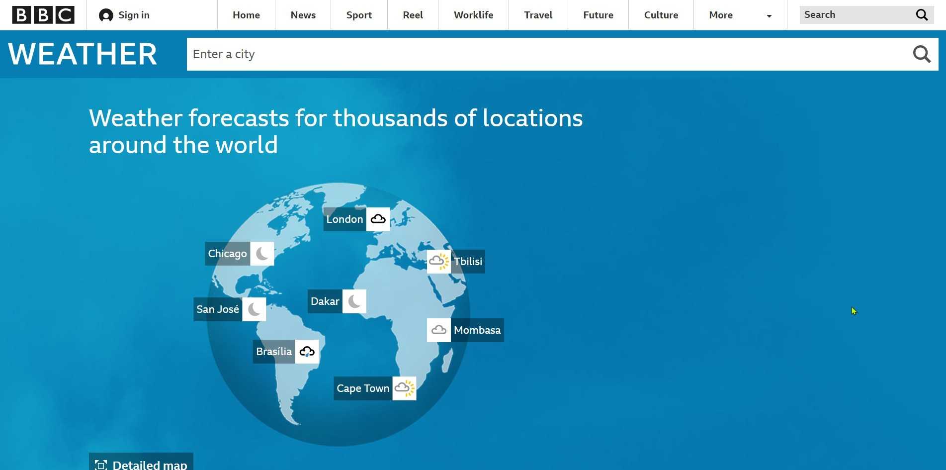Image resolution: width=946 pixels, height=470 pixels.
Task: Click Tbilisi's sunny intervals icon
Action: [x=438, y=262]
